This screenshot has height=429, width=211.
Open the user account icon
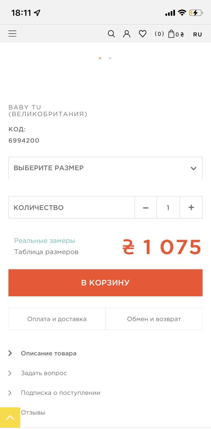point(127,34)
